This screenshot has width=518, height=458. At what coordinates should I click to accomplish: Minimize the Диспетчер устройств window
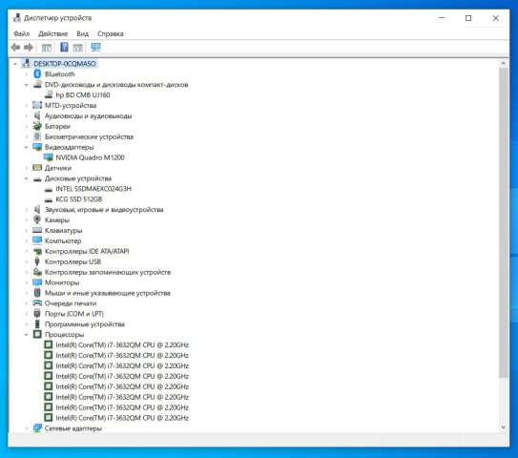click(442, 18)
